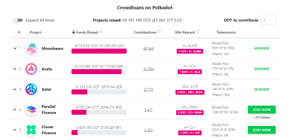This screenshot has width=292, height=140.
Task: Click the Parallel Finance logo icon
Action: 31,110
